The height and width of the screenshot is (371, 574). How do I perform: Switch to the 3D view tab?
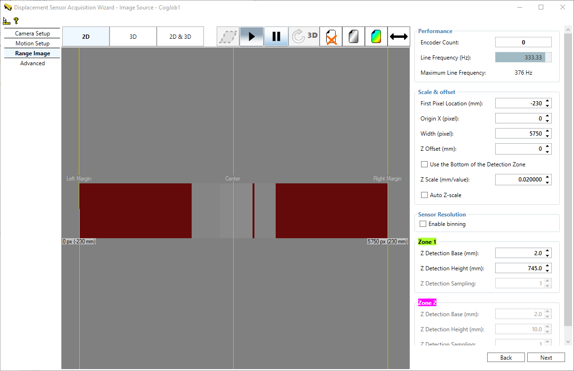(133, 36)
